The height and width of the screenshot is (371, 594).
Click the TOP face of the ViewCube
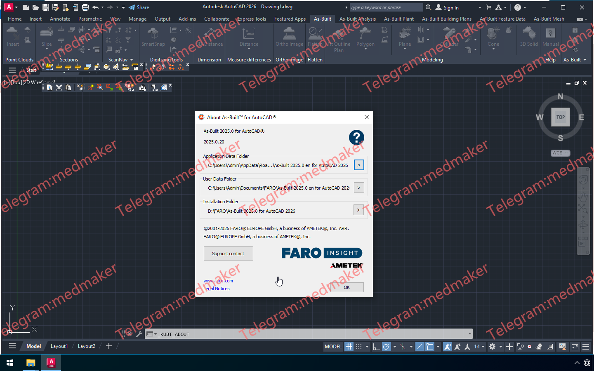pos(561,117)
